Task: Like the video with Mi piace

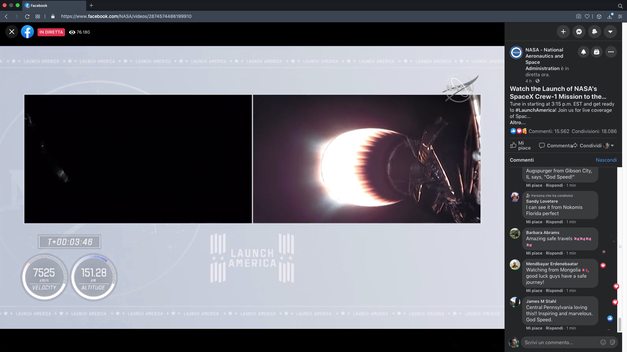Action: click(521, 145)
